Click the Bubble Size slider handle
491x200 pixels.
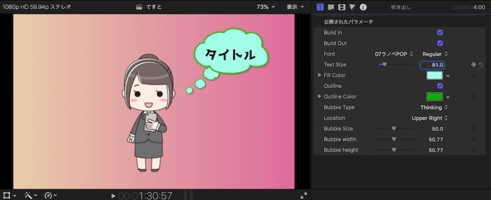pyautogui.click(x=394, y=128)
